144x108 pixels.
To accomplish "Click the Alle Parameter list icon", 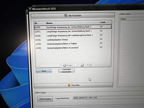I will point(66,16).
